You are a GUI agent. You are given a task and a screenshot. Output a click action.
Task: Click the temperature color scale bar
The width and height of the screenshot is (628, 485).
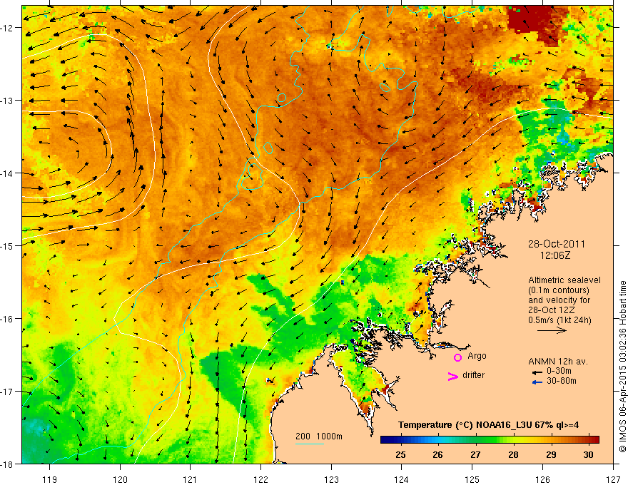[x=490, y=440]
